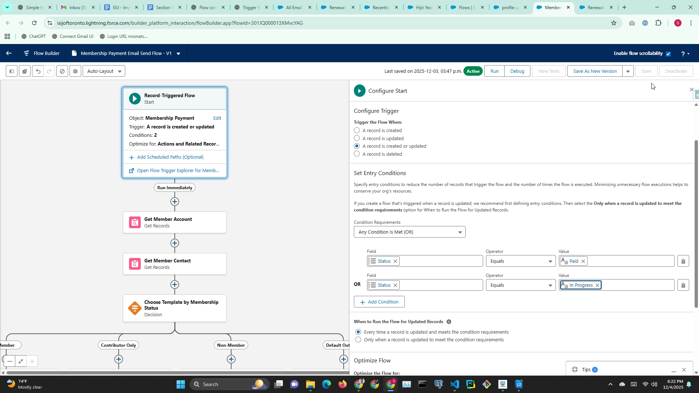Open the flow settings gear icon

pos(75,71)
